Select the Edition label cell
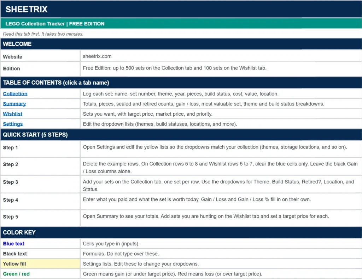This screenshot has width=362, height=279. click(x=40, y=69)
